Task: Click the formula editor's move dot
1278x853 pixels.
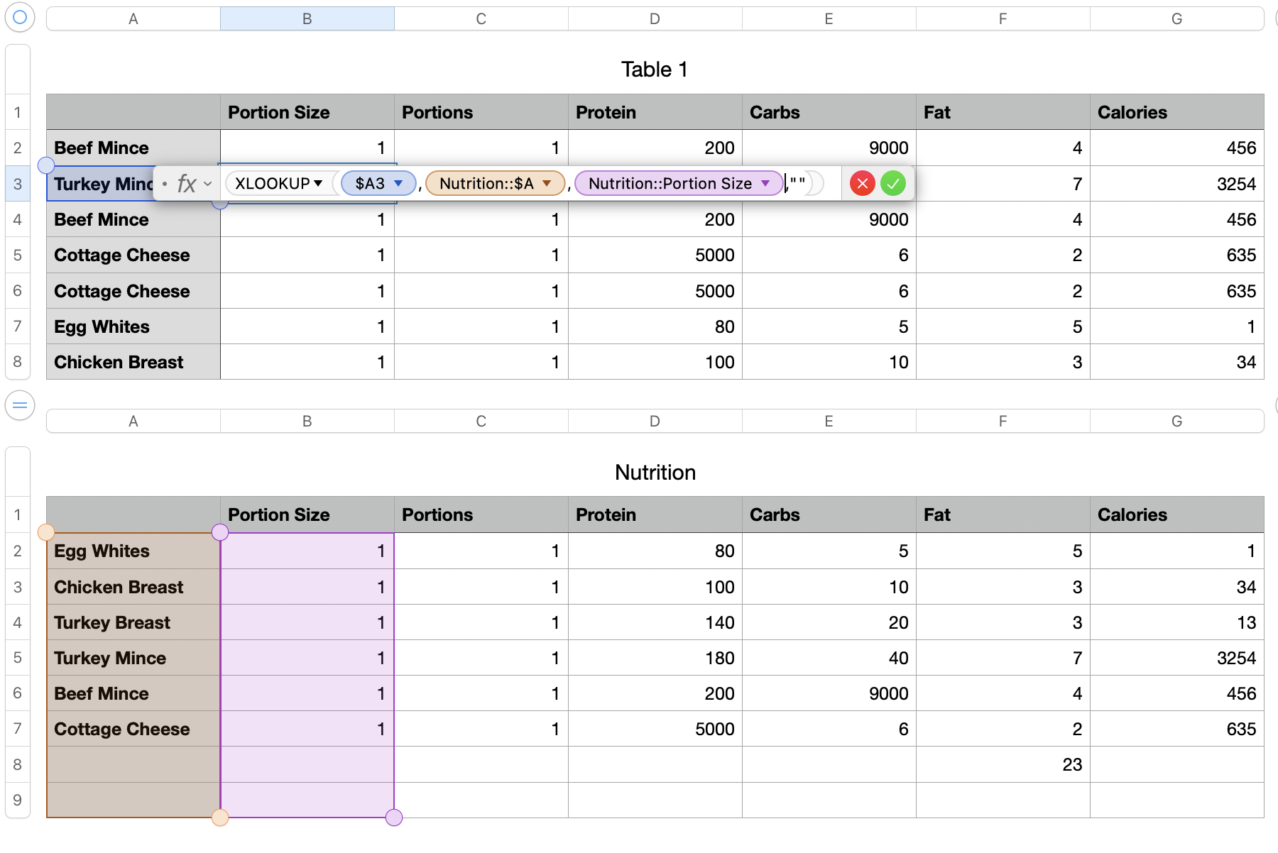Action: point(165,184)
